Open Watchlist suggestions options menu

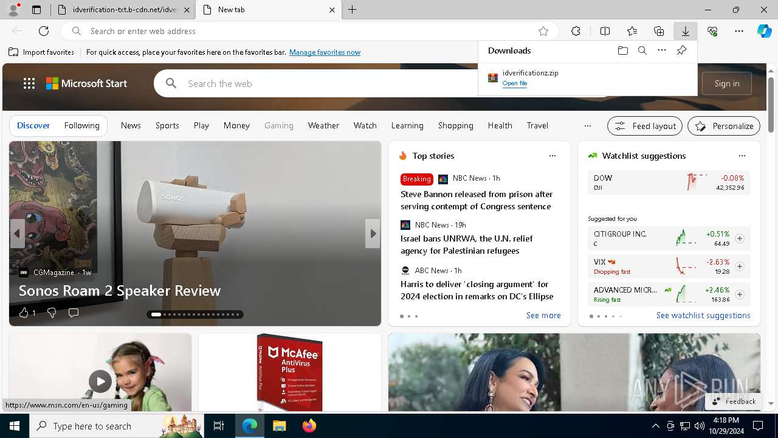pos(742,156)
